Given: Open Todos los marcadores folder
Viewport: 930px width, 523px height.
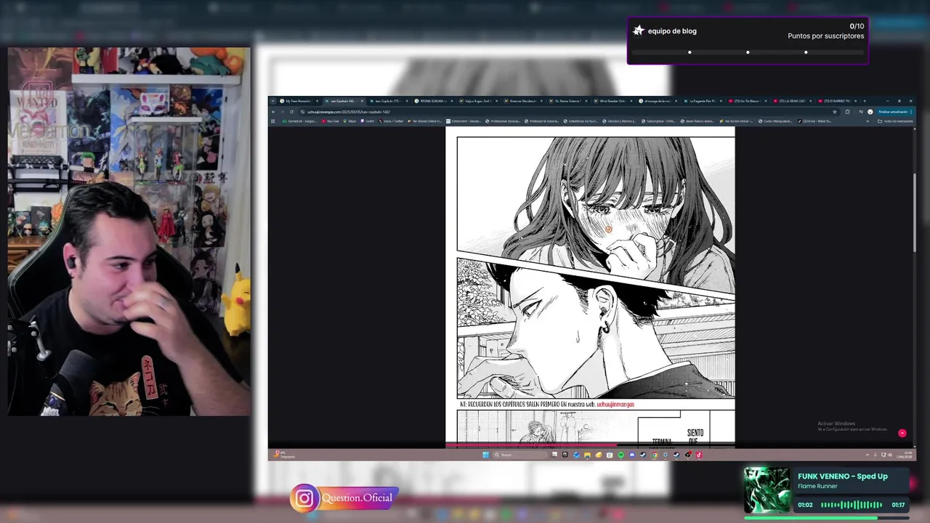Looking at the screenshot, I should pyautogui.click(x=895, y=121).
